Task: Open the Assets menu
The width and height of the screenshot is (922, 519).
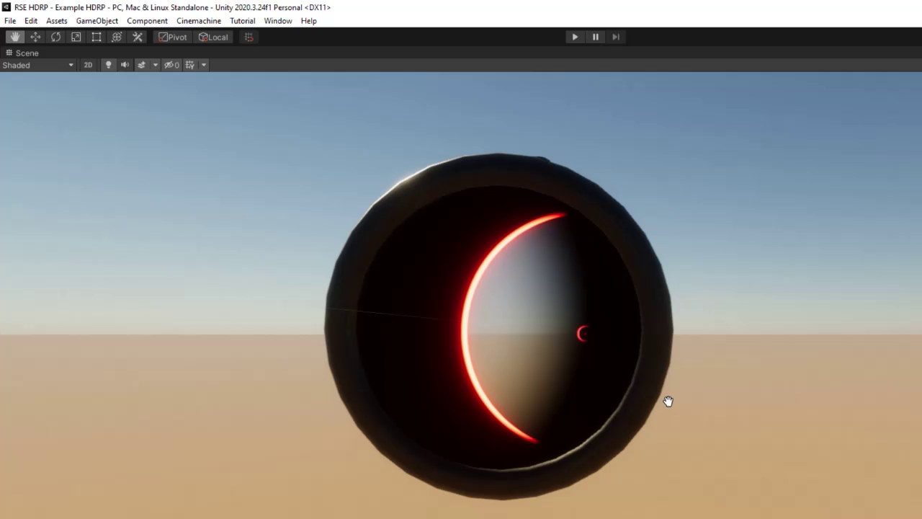Action: coord(57,21)
